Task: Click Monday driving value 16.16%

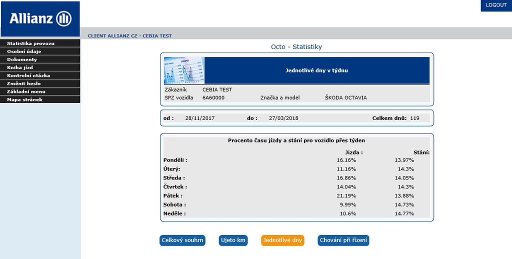Action: pos(346,160)
